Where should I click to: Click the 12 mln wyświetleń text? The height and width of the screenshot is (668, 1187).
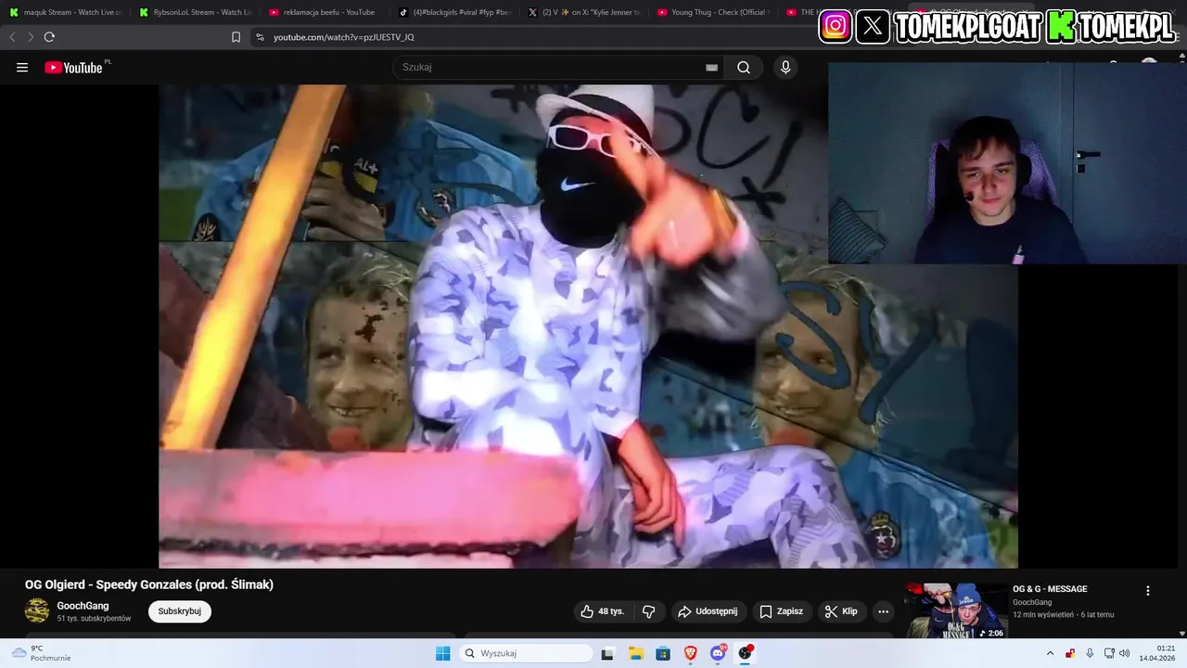tap(1043, 614)
